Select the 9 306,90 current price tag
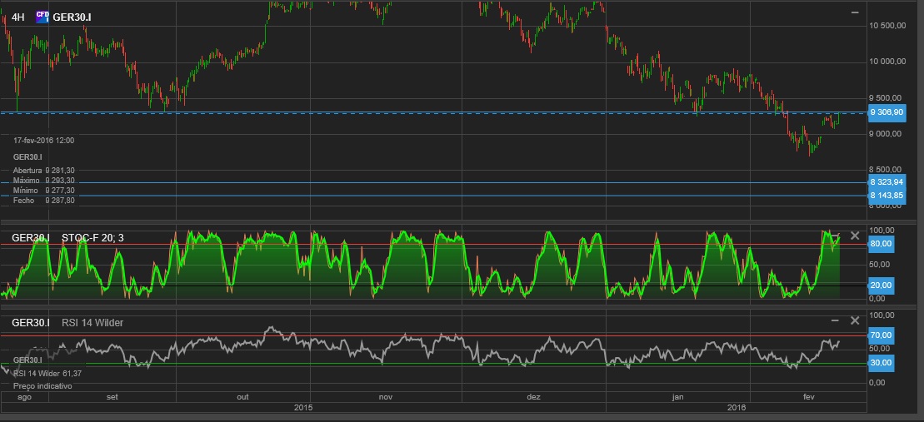The height and width of the screenshot is (422, 924). (887, 112)
